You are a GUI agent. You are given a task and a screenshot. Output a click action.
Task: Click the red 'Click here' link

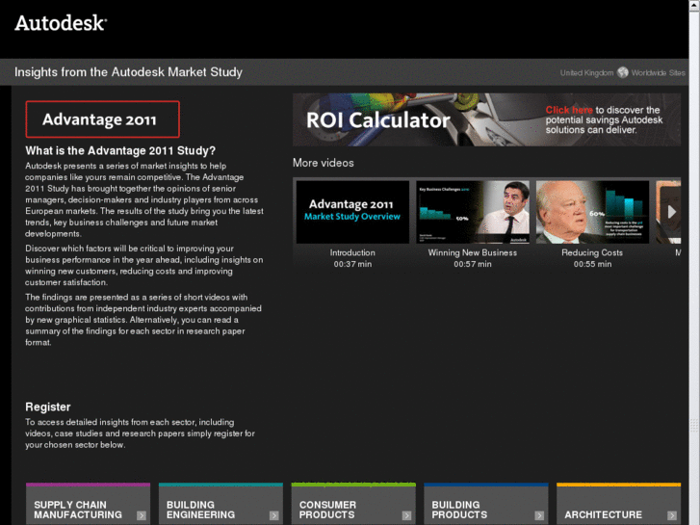pyautogui.click(x=569, y=110)
